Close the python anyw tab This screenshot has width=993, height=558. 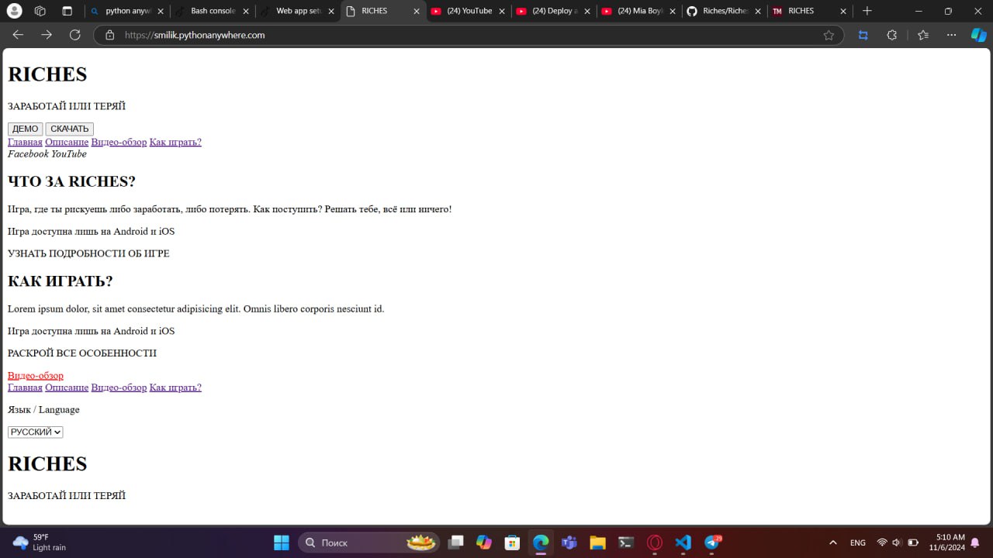161,12
